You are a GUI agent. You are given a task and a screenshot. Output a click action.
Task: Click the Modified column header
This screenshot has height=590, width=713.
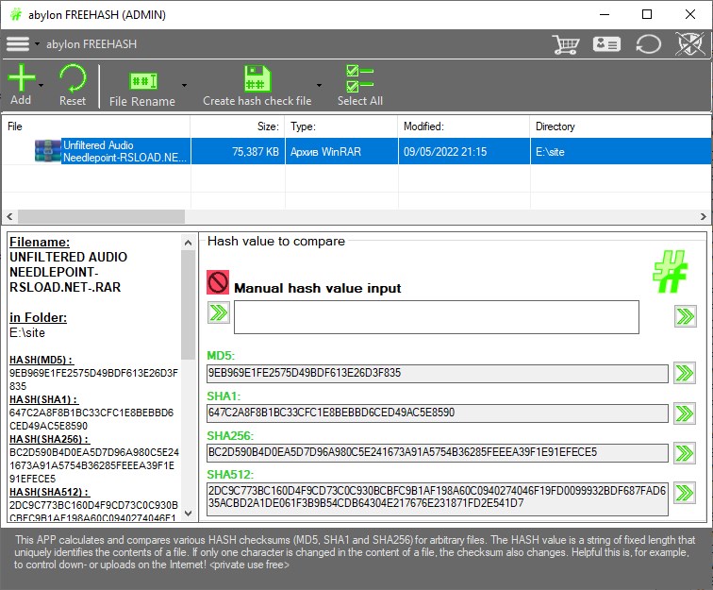point(462,126)
